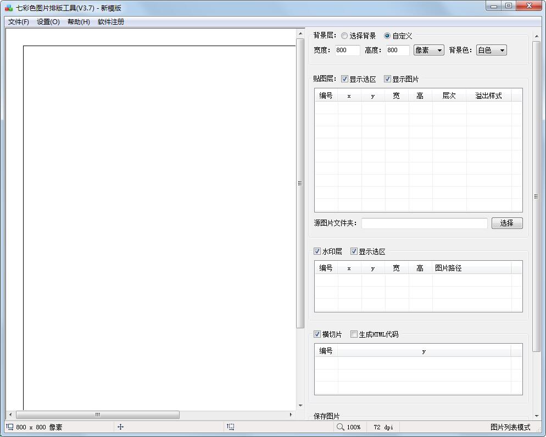This screenshot has height=437, width=546.
Task: Click the right panel scroll down arrow
Action: point(536,416)
